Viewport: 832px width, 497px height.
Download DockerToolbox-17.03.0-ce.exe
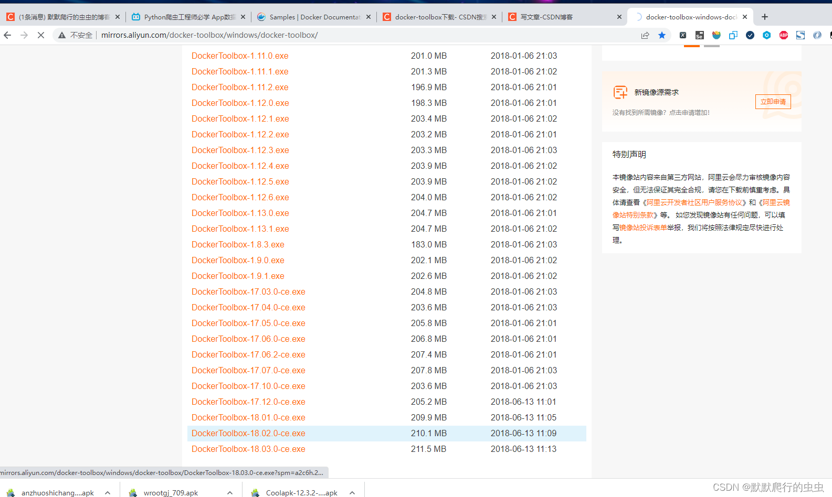pos(248,291)
